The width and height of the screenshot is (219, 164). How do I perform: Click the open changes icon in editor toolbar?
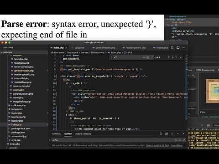click(172, 48)
